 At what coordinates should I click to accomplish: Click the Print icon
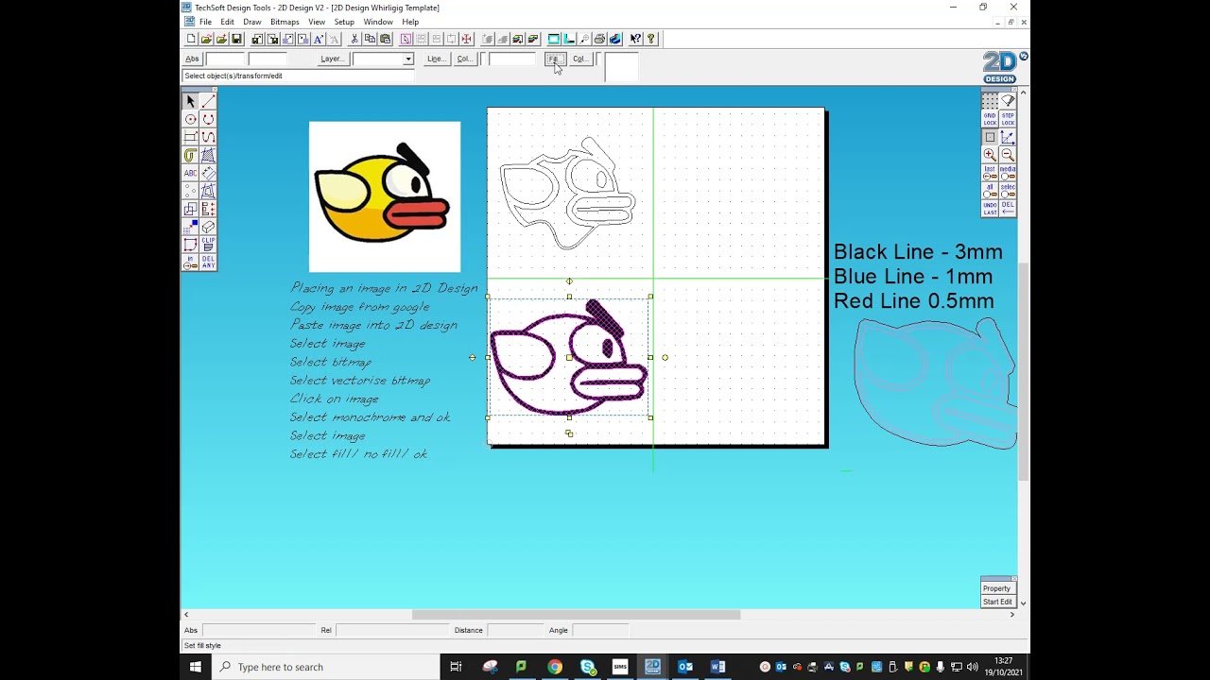tap(599, 39)
